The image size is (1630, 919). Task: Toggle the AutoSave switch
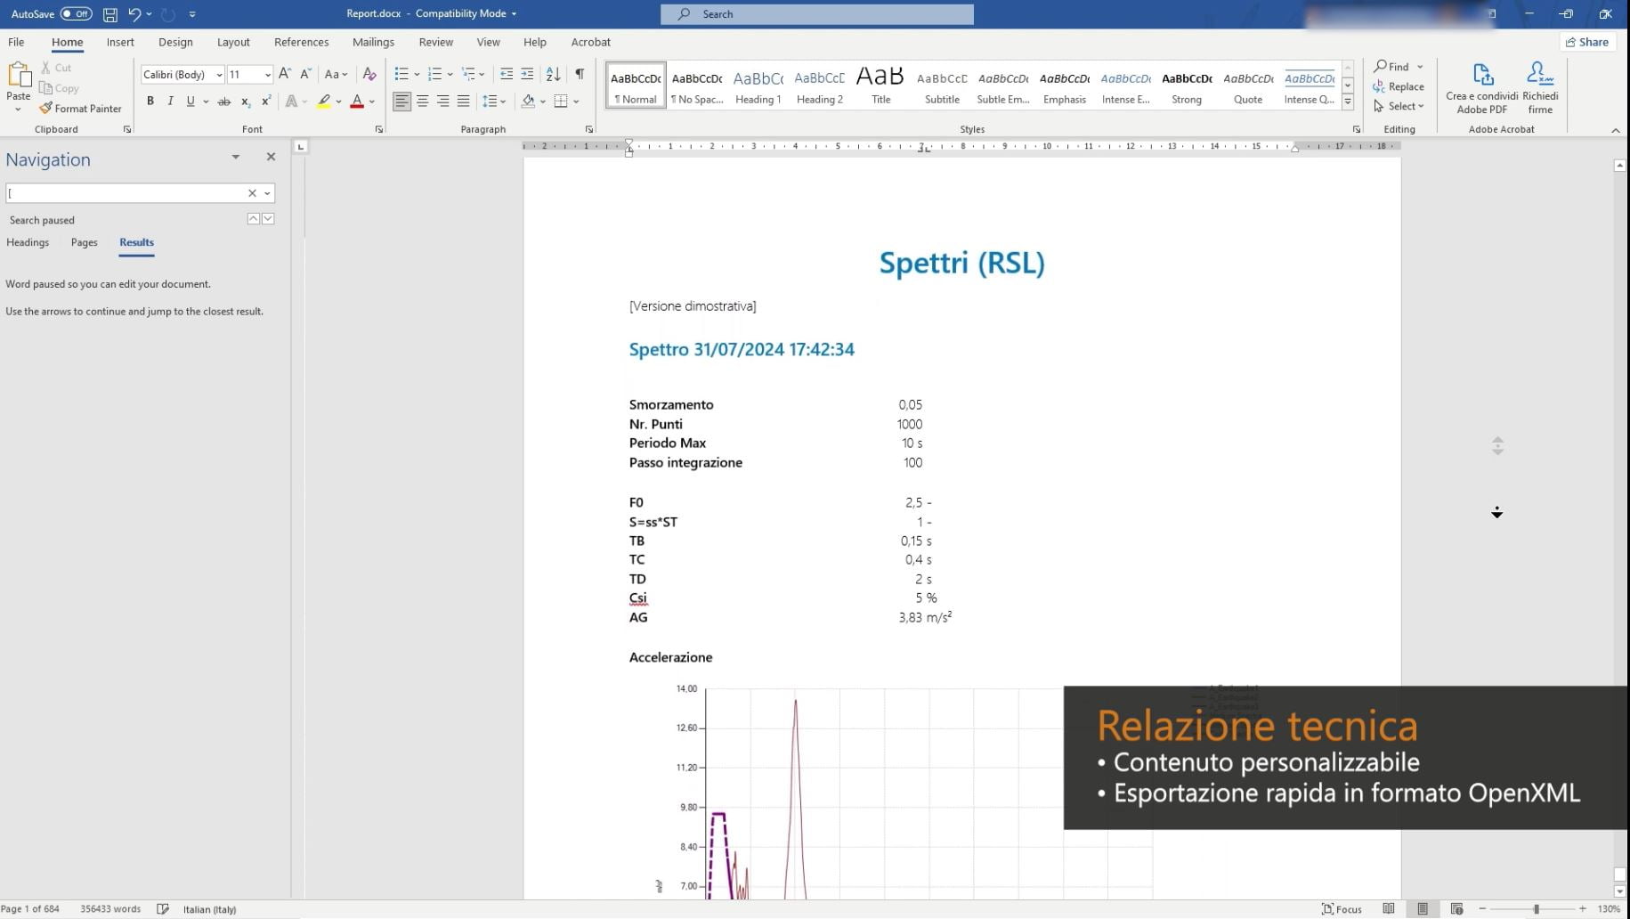(x=76, y=14)
